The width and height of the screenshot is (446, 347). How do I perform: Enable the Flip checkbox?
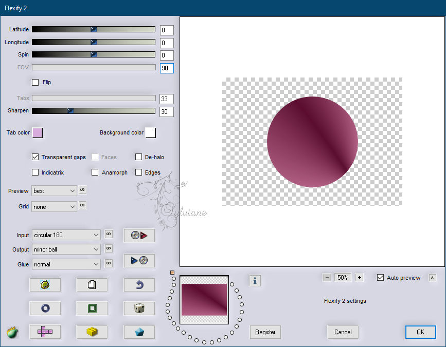click(x=35, y=82)
